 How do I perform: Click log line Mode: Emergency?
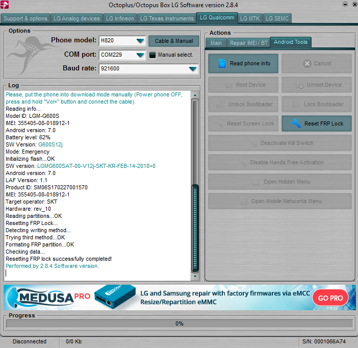pos(28,152)
